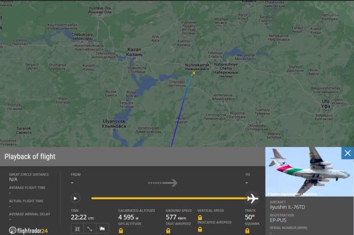
Task: Click the GPS Altitude lock icon
Action: point(121,231)
